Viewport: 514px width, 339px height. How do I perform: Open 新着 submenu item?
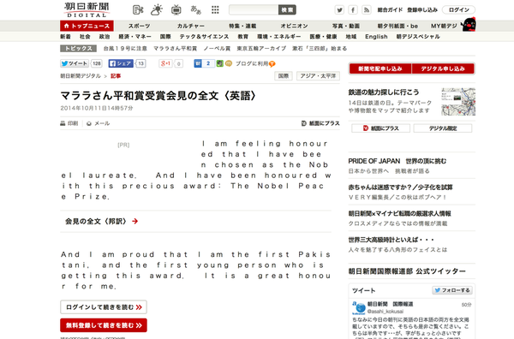66,37
